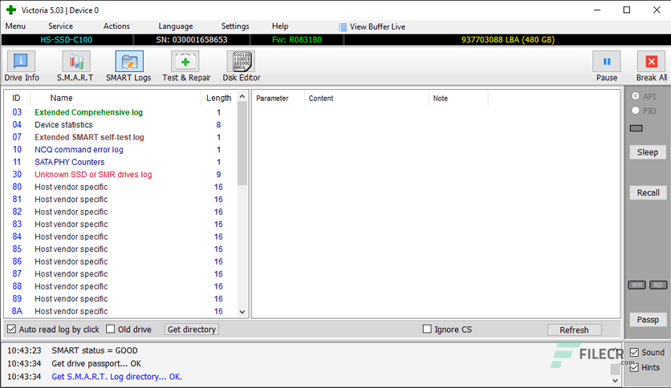Click the serial number SN: 030001658653
671x388 pixels.
192,40
